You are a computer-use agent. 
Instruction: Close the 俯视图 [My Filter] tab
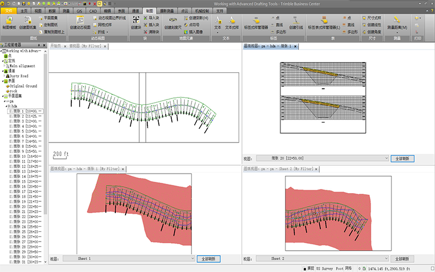tap(105, 46)
